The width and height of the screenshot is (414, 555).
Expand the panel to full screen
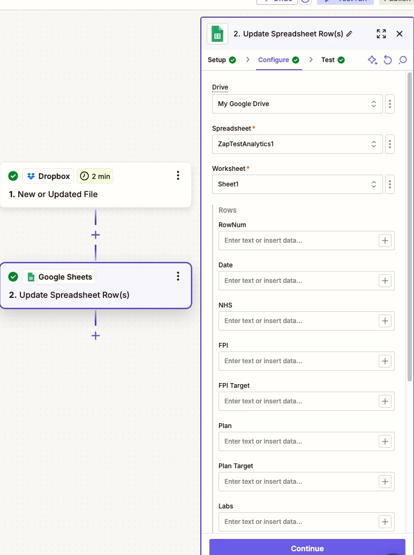pos(381,34)
